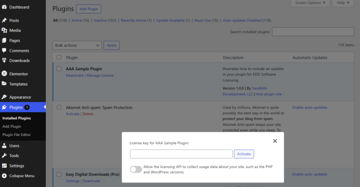Go to Appearance menu

(20, 97)
